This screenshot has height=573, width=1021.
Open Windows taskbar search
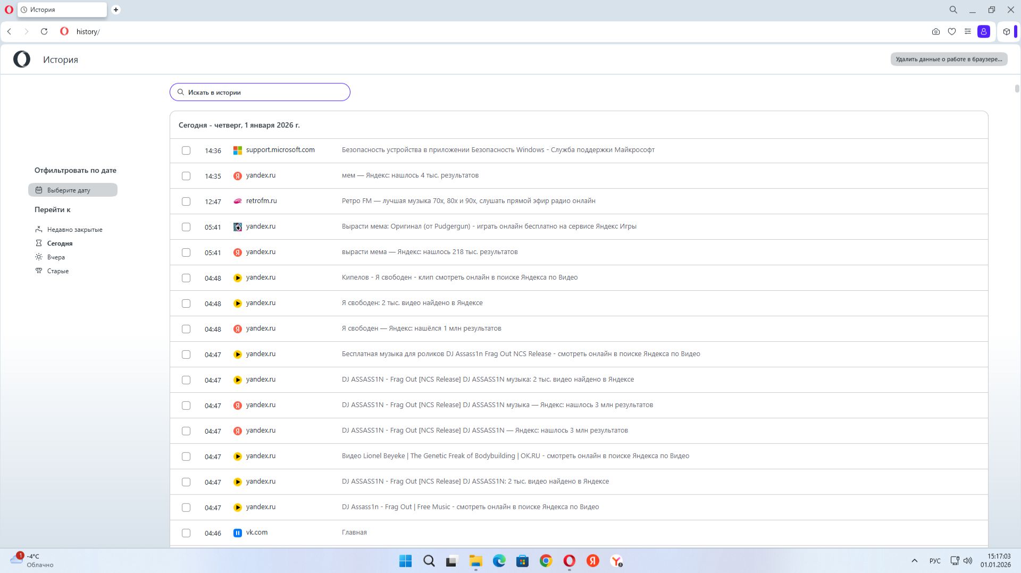click(429, 561)
